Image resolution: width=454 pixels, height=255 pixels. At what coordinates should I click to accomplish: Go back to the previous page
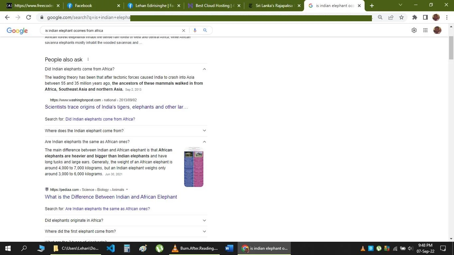pos(7,17)
